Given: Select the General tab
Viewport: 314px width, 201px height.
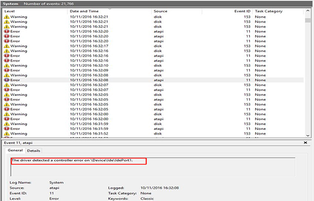Looking at the screenshot, I should click(15, 150).
